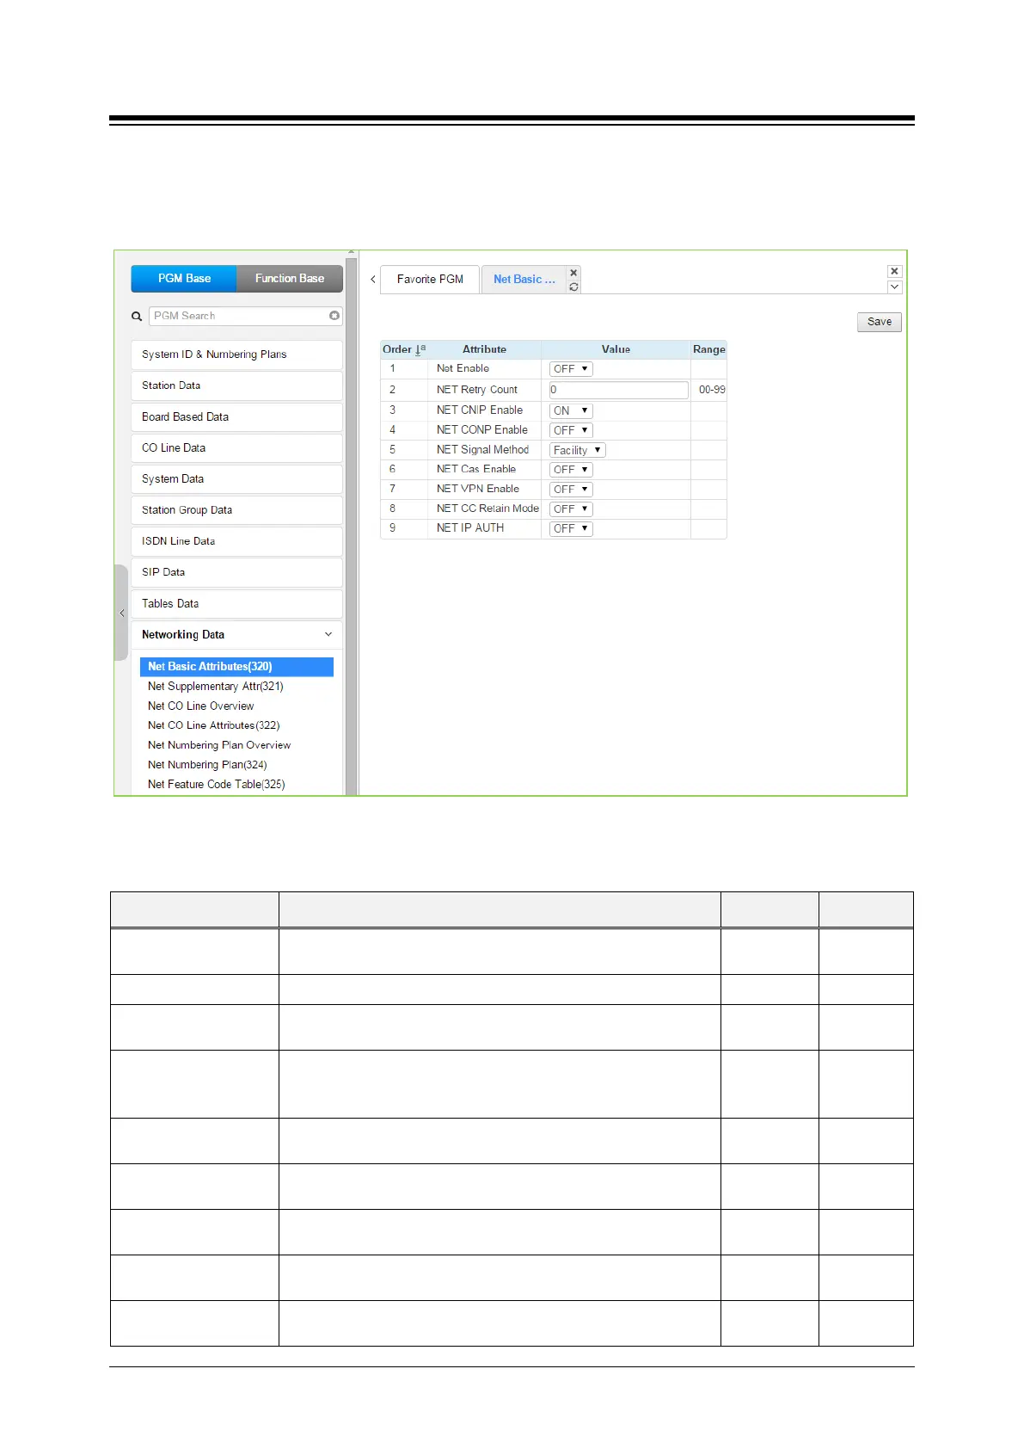The image size is (1024, 1449).
Task: Switch to the PGM Base view
Action: (184, 279)
